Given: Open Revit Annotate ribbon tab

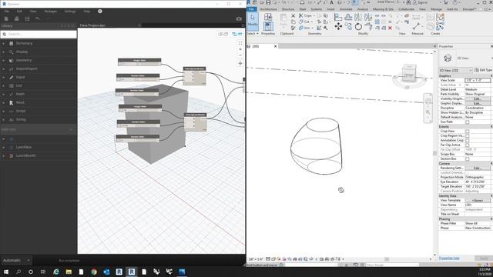Looking at the screenshot, I should [346, 9].
